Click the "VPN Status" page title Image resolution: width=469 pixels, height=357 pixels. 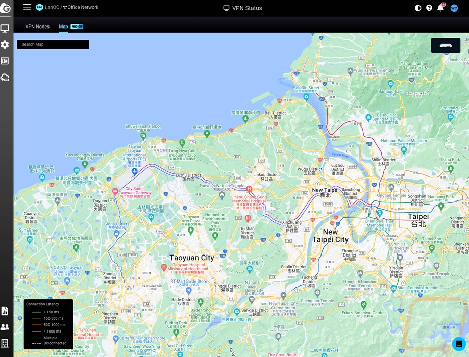(247, 8)
